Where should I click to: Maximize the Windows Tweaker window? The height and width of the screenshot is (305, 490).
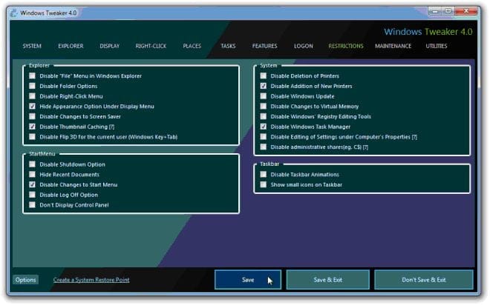[448, 11]
